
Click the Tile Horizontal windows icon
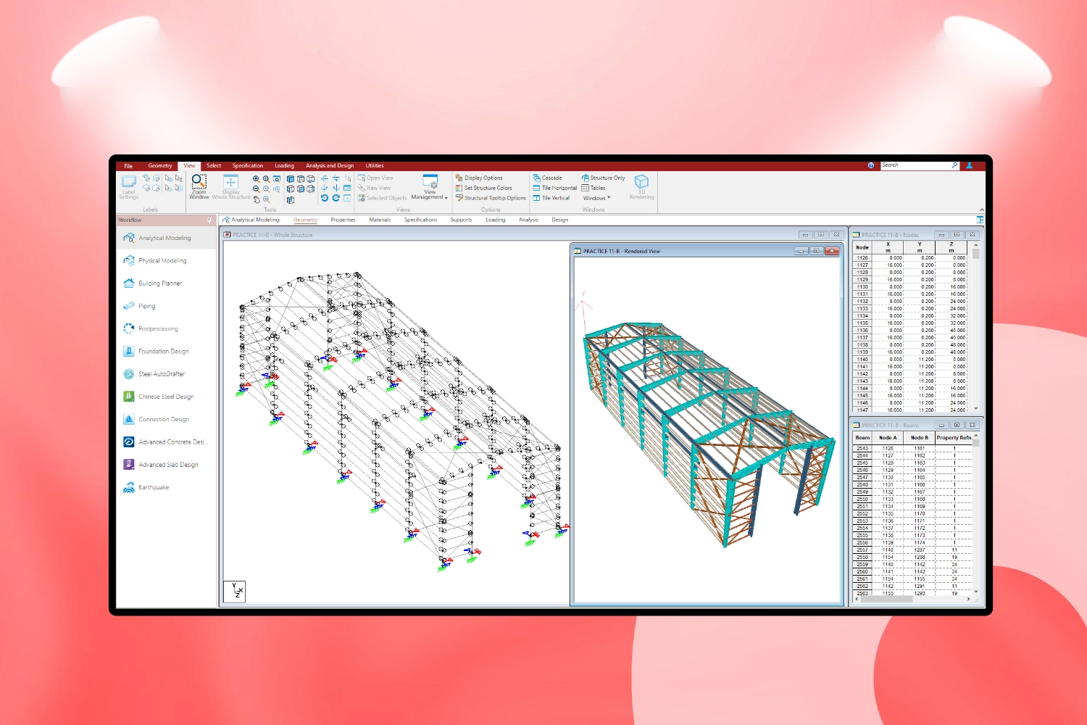pos(554,188)
